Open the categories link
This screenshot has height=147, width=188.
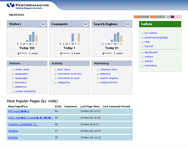click(x=64, y=82)
